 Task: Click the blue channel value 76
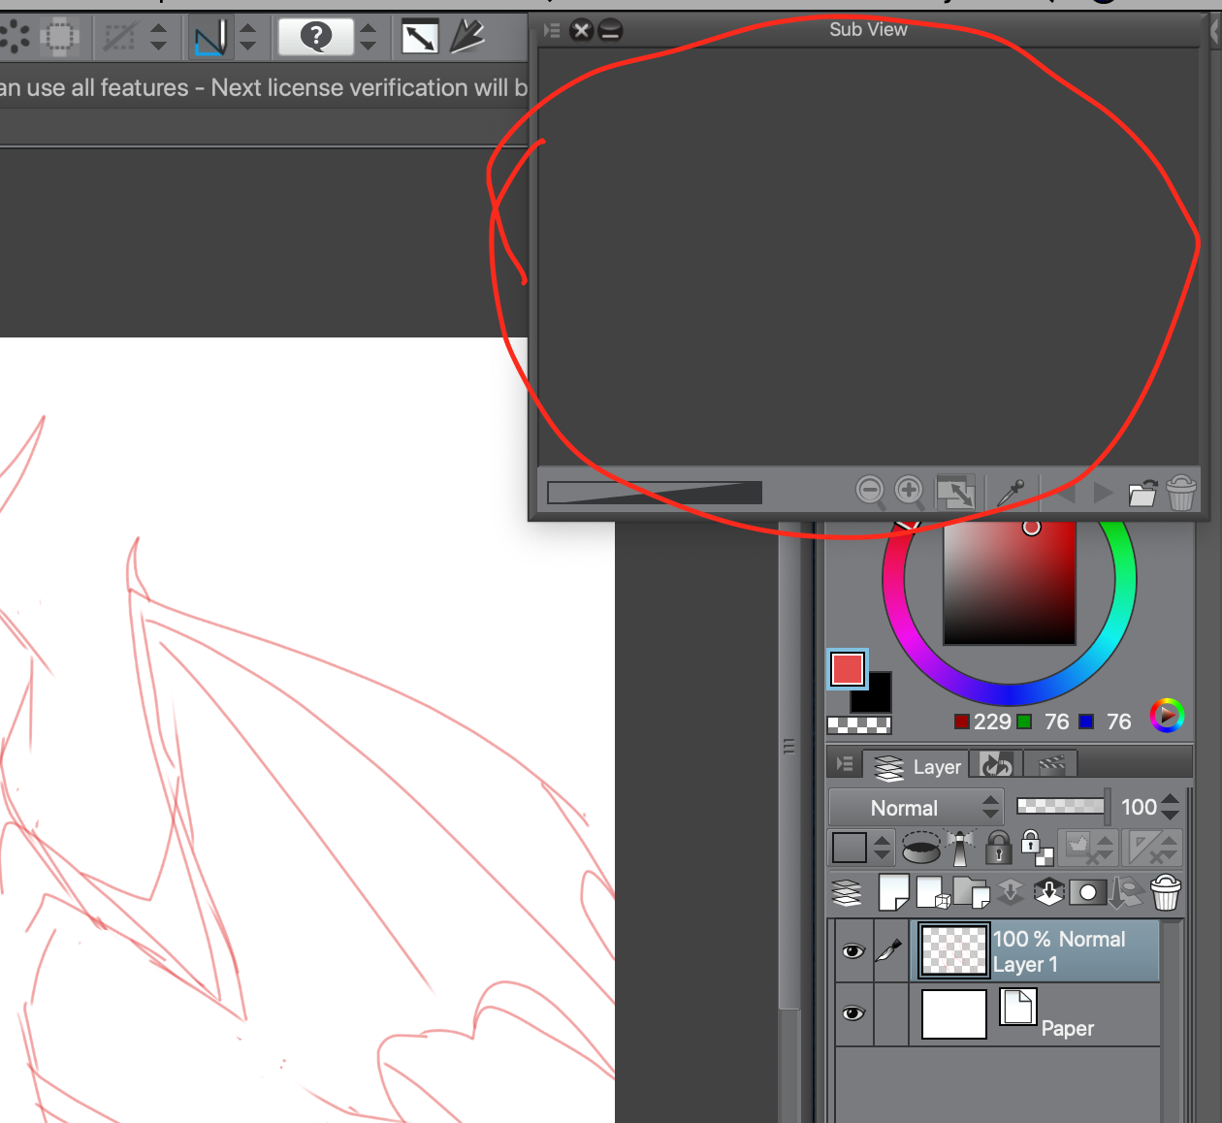[x=1118, y=722]
